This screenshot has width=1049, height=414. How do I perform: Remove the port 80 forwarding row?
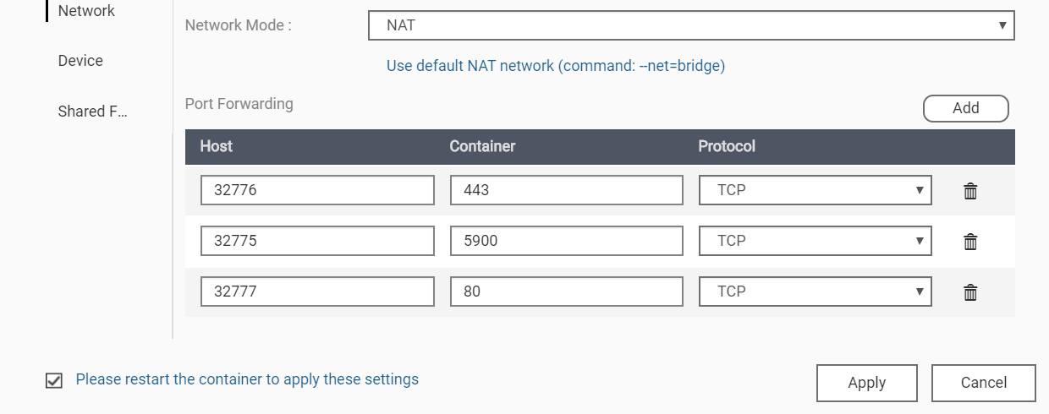970,292
